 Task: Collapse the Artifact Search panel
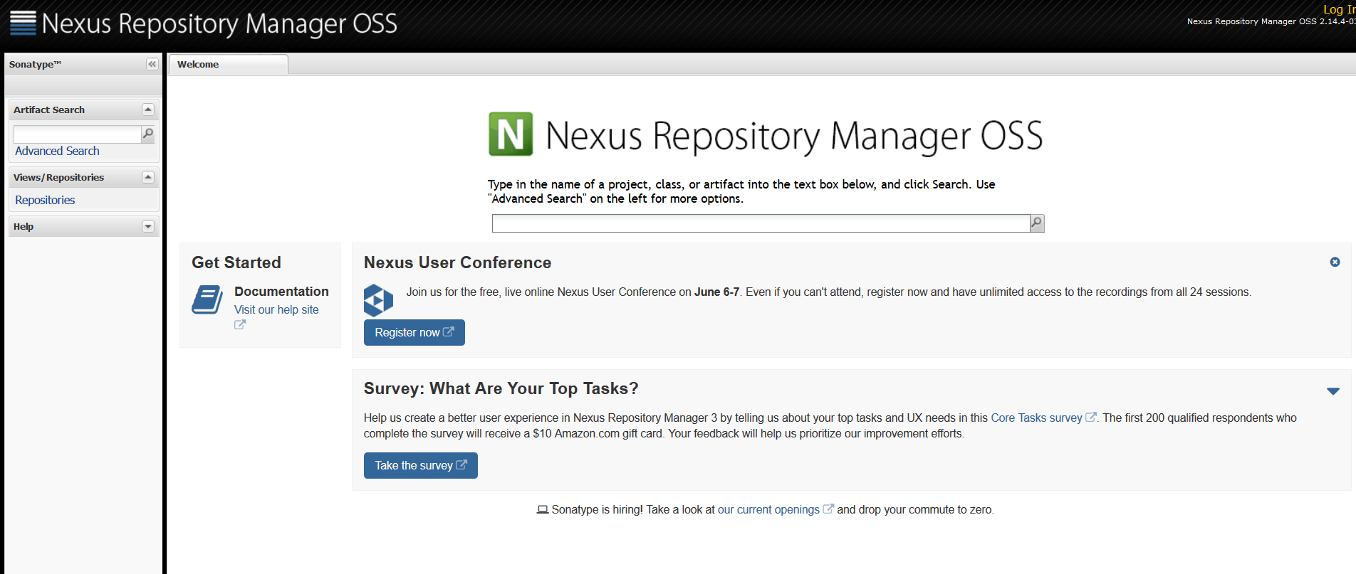148,110
